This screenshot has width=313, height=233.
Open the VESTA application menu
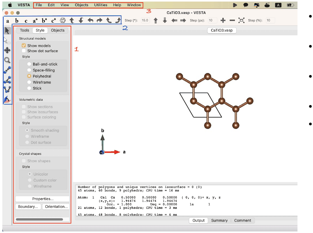(24, 5)
